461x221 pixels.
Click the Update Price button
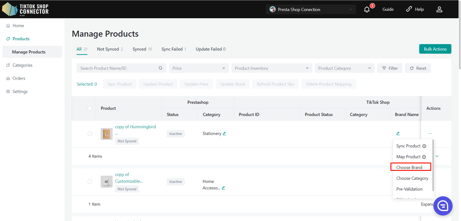pos(197,84)
